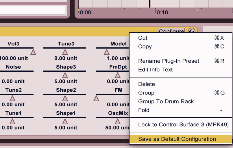Screen dimensions: 233x148
Task: Click the hot-swap preset icon beside Configure
Action: (x=191, y=31)
